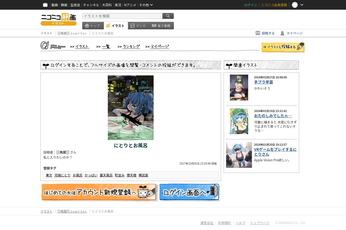This screenshot has width=346, height=230.
Task: Click bottom breadcrumb イラスト link
Action: (x=46, y=211)
